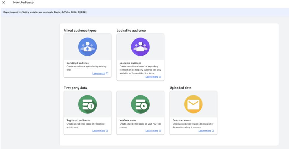Click the yellow Customer match envelope icon

pyautogui.click(x=193, y=104)
